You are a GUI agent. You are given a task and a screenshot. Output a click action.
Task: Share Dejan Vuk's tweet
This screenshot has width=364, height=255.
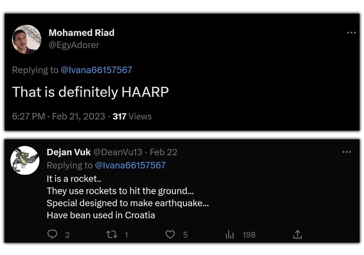298,235
